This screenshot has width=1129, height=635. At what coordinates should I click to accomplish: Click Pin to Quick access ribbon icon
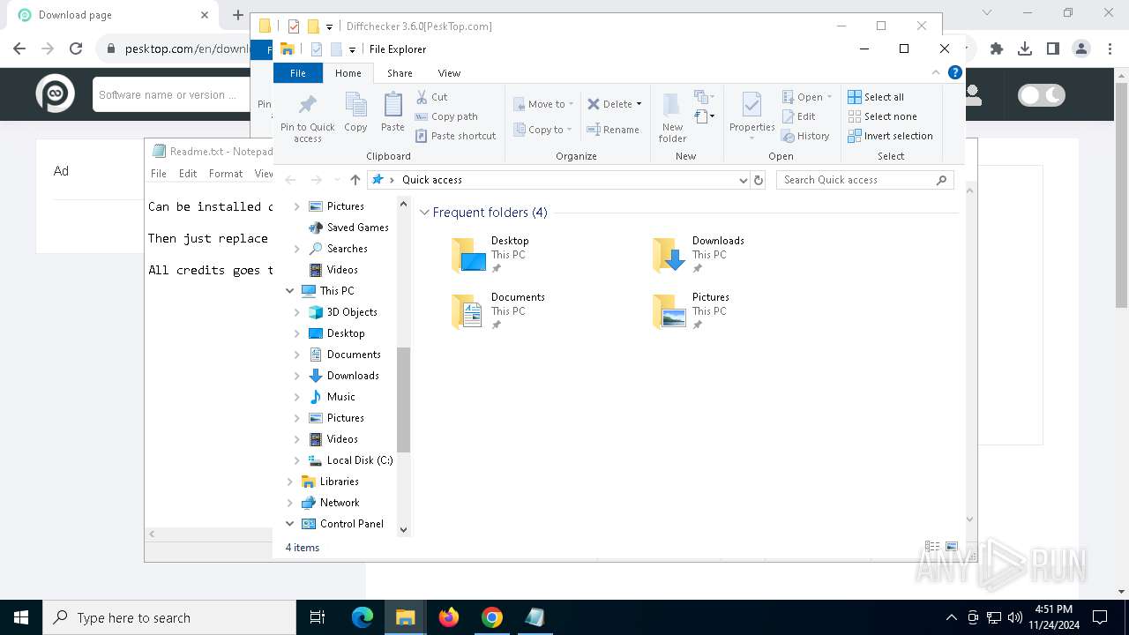tap(307, 117)
